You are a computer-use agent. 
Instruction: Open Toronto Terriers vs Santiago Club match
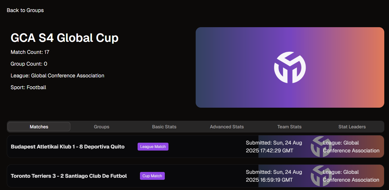click(69, 176)
